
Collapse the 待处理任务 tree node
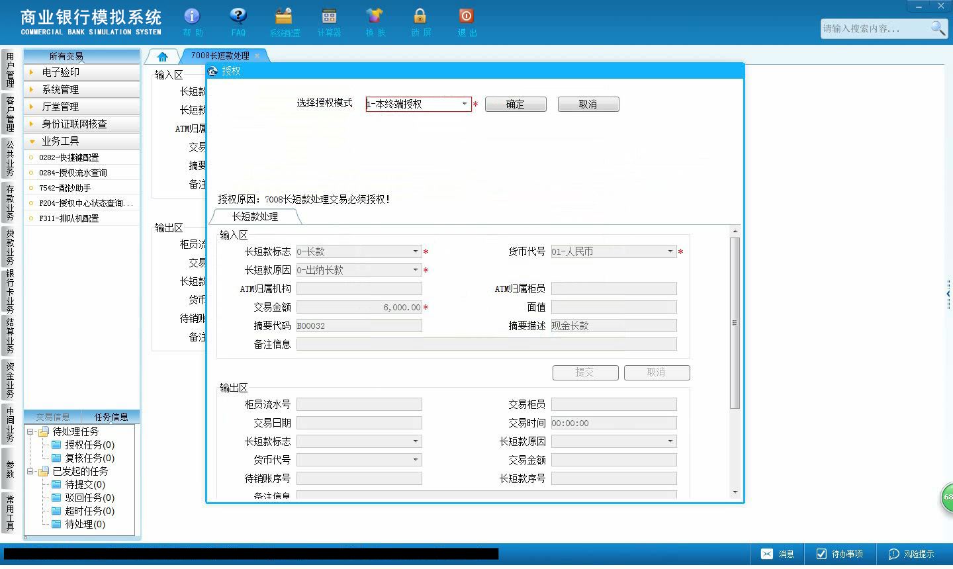click(x=30, y=431)
